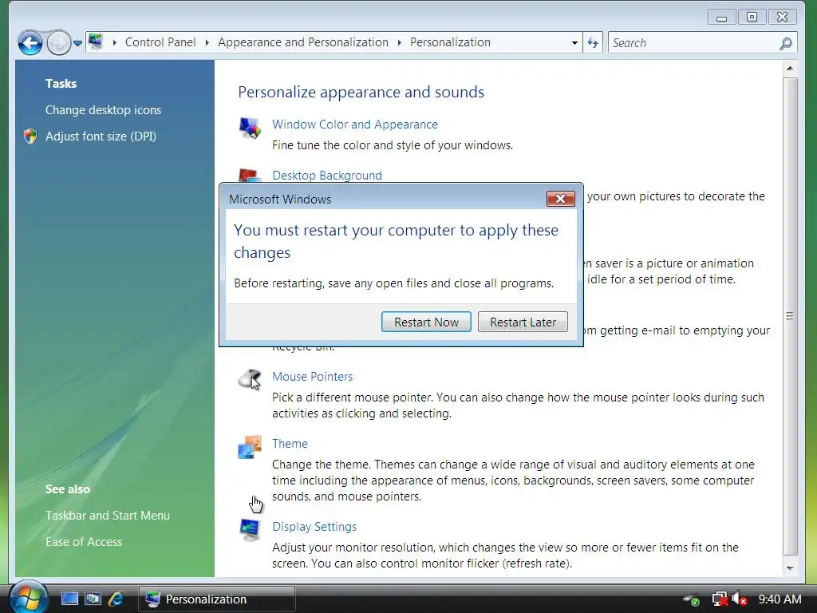Open Taskbar and Start Menu link
This screenshot has width=817, height=613.
tap(108, 516)
